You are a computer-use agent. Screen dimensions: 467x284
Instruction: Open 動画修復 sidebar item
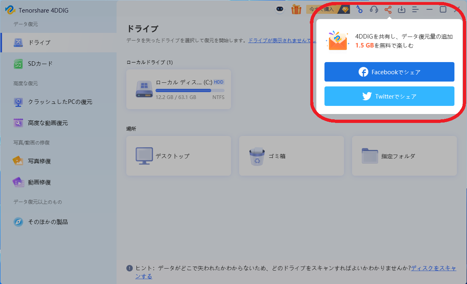(58, 182)
